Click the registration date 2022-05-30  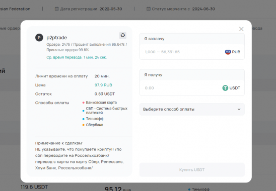111,9
